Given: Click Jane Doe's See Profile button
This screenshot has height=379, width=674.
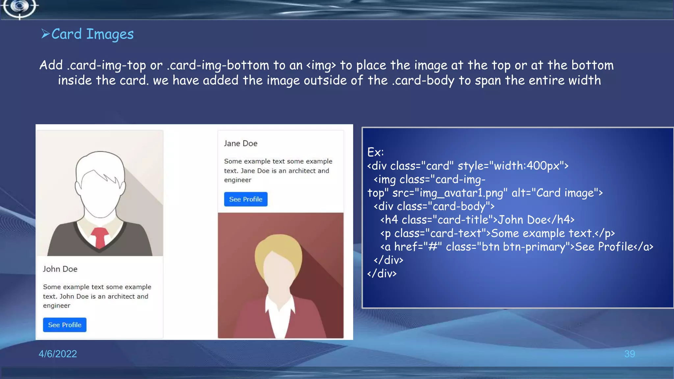Looking at the screenshot, I should pos(246,199).
